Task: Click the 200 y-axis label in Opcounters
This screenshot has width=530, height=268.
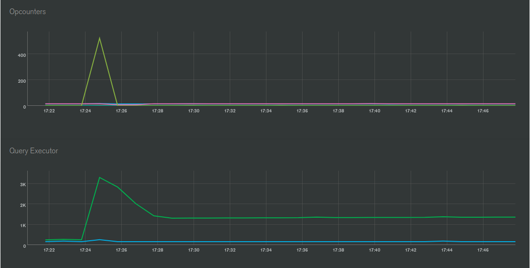Action: [22, 81]
